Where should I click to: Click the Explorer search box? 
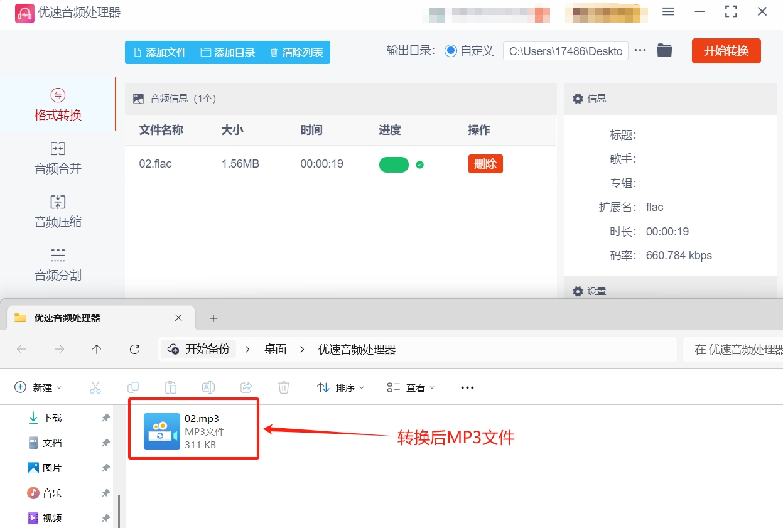[733, 350]
